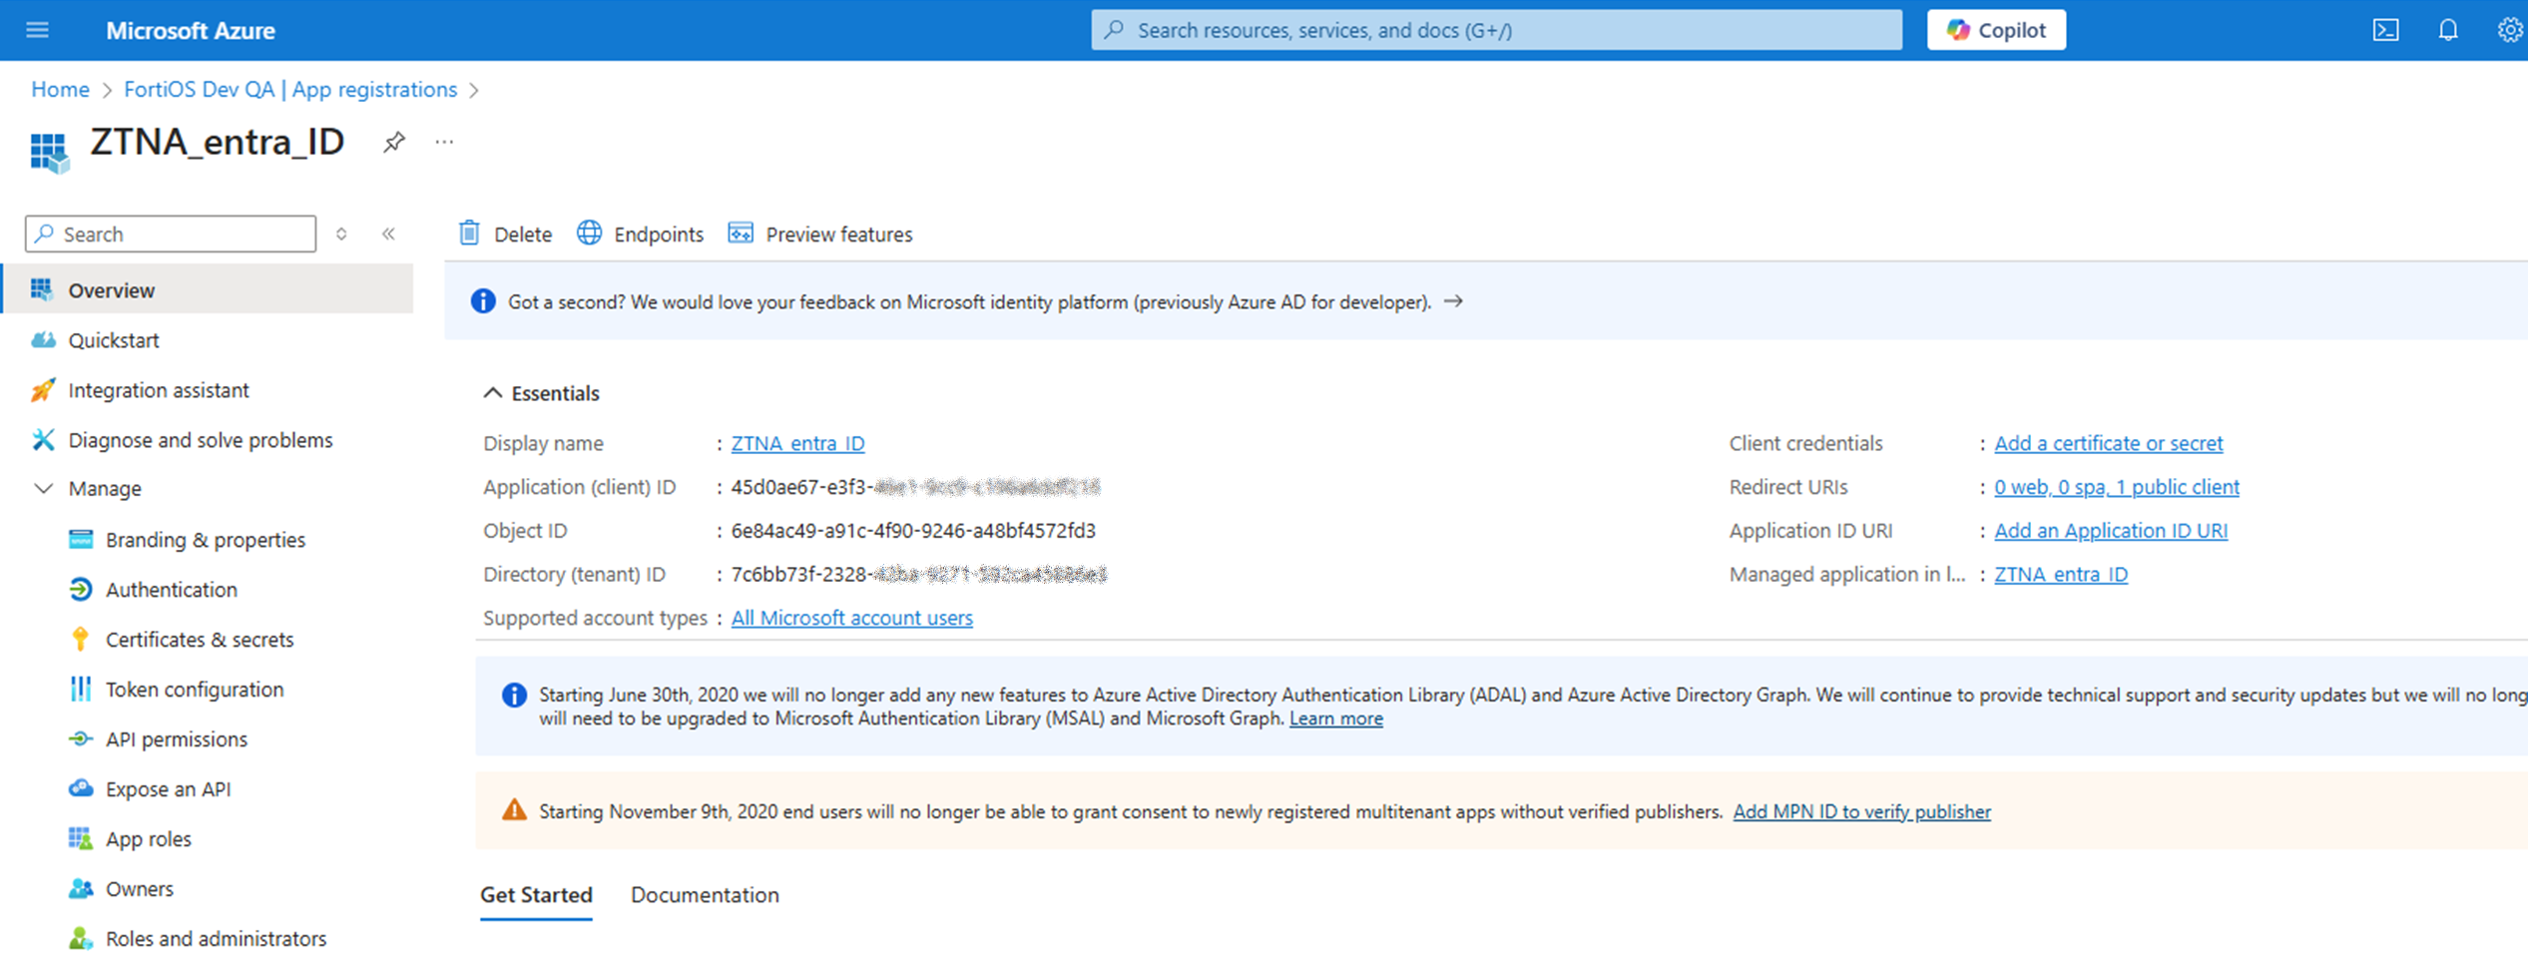Launch the Copilot button

1996,30
